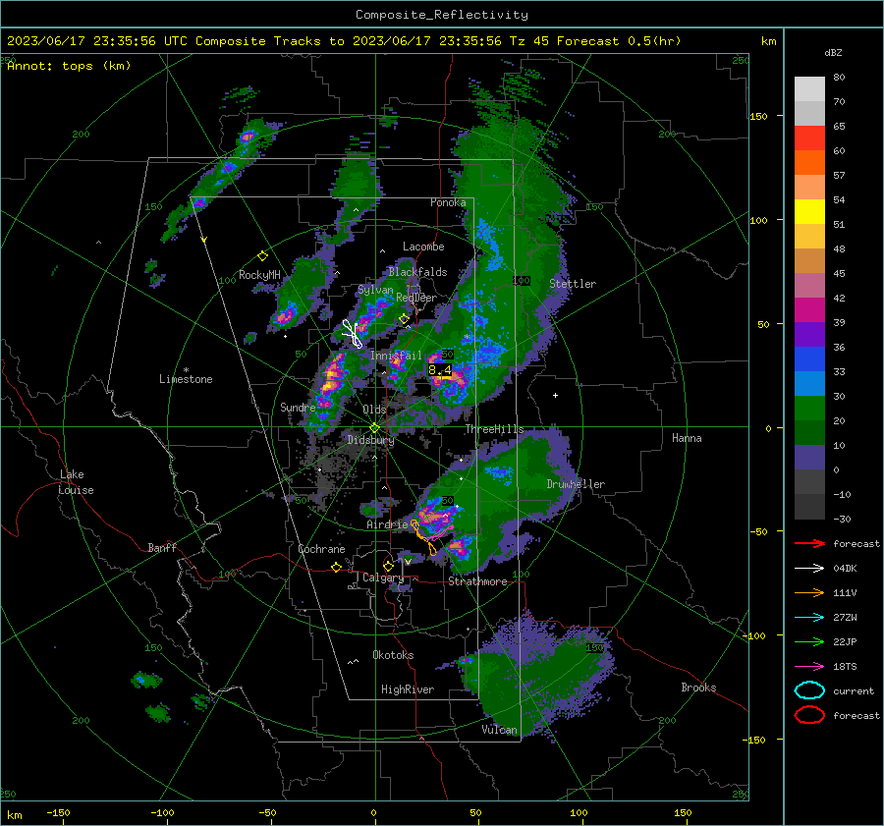
Task: Click the Banff city label
Action: [162, 548]
